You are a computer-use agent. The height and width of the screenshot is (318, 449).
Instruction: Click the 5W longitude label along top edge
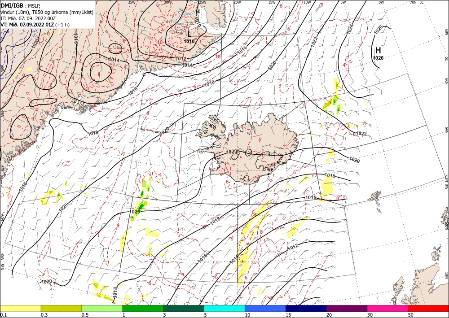click(343, 2)
